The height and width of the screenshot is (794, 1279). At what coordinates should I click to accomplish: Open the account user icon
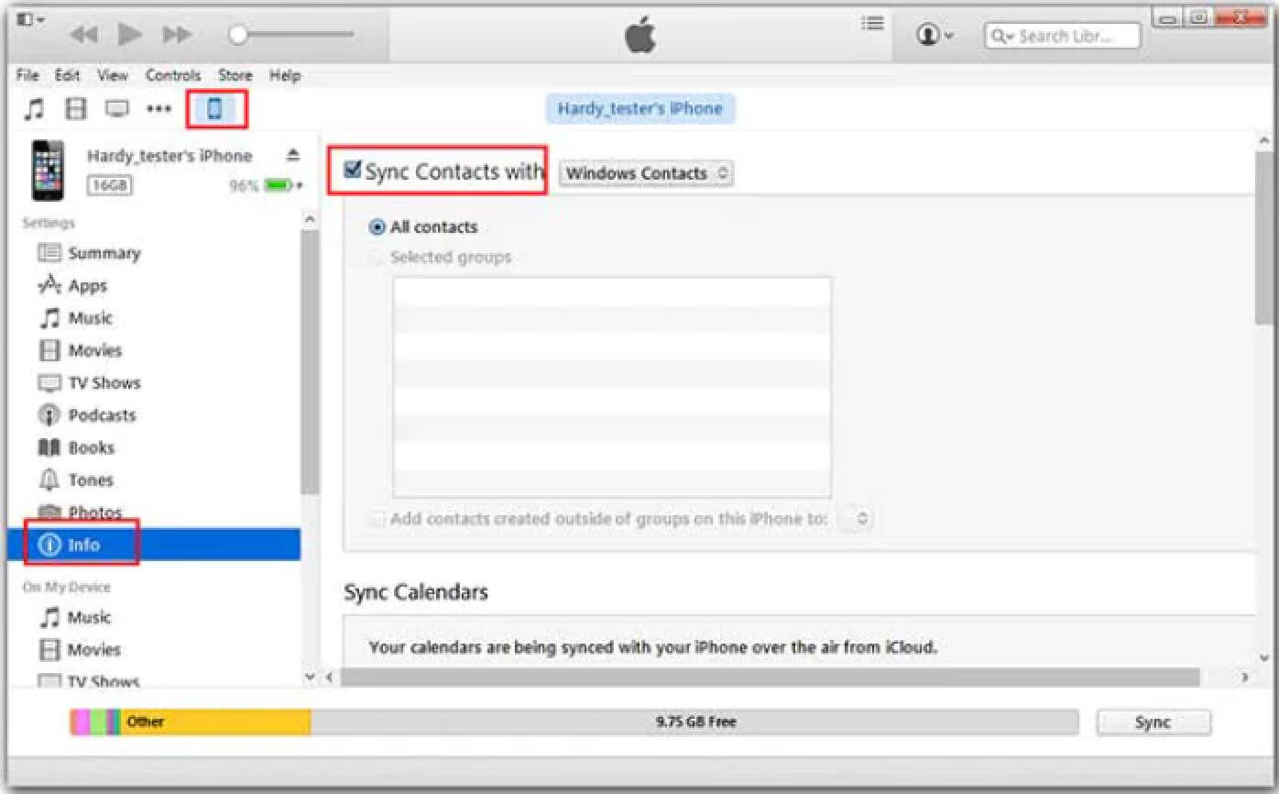[935, 35]
